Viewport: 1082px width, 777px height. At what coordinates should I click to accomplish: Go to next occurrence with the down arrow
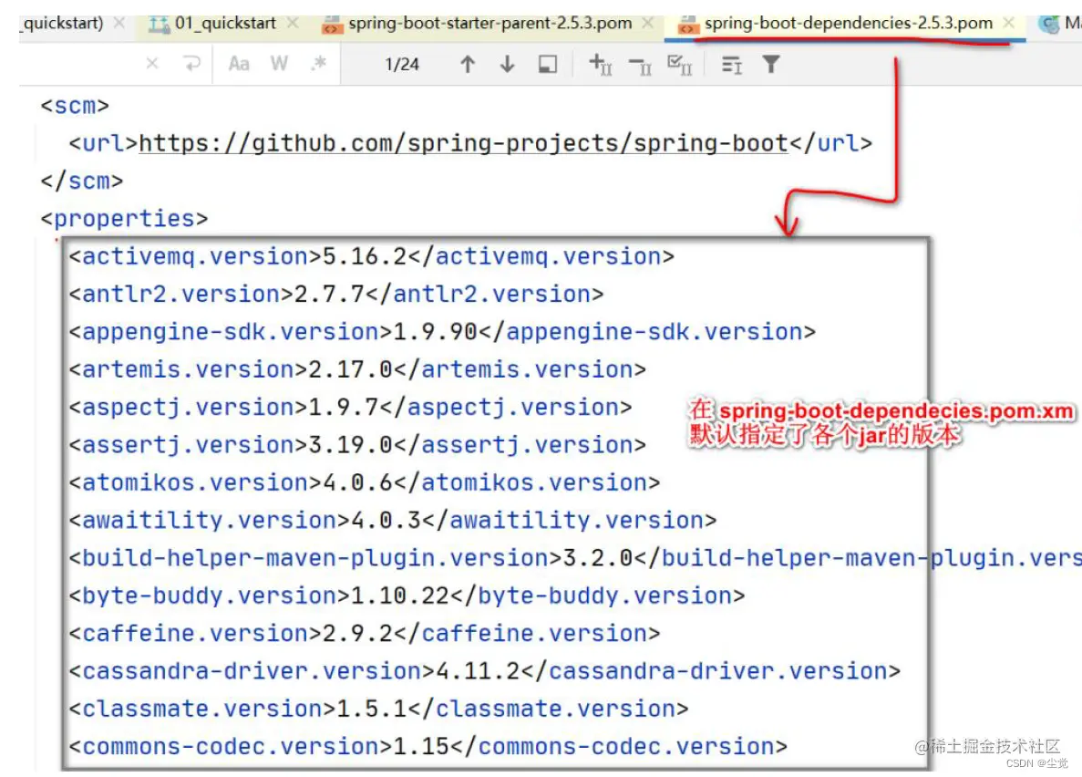(507, 65)
